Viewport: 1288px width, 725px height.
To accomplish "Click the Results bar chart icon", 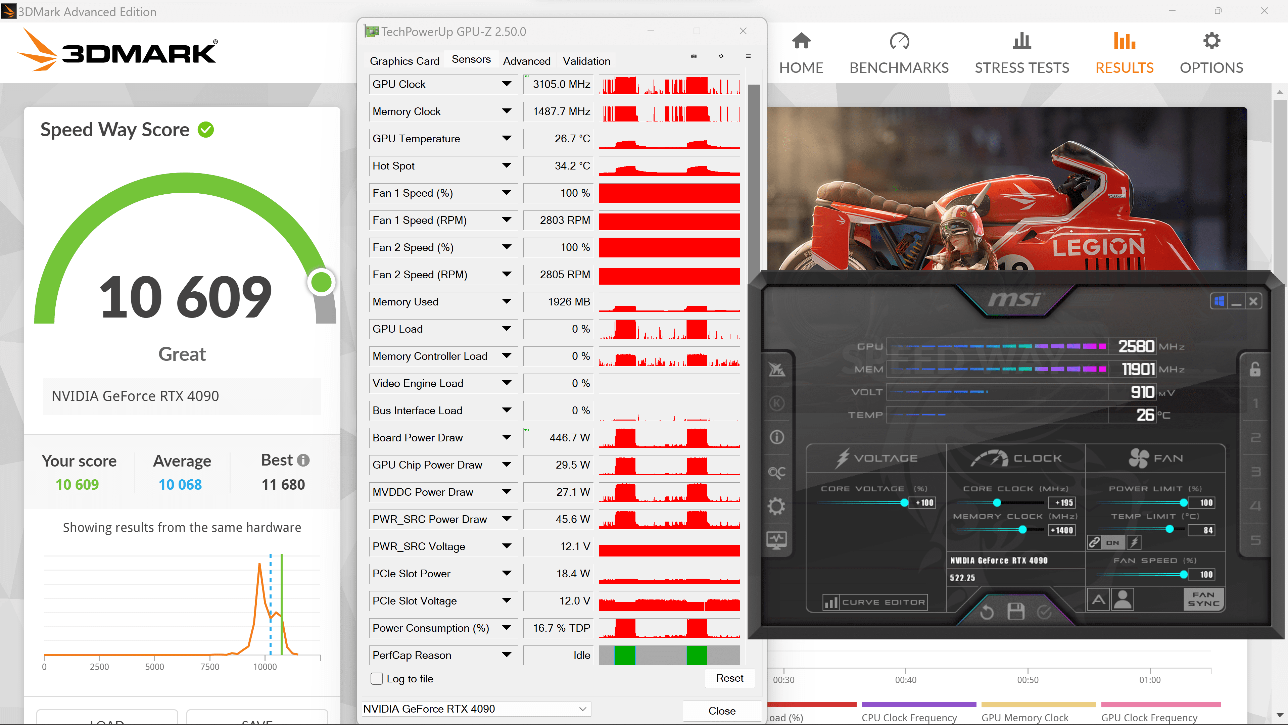I will 1124,41.
